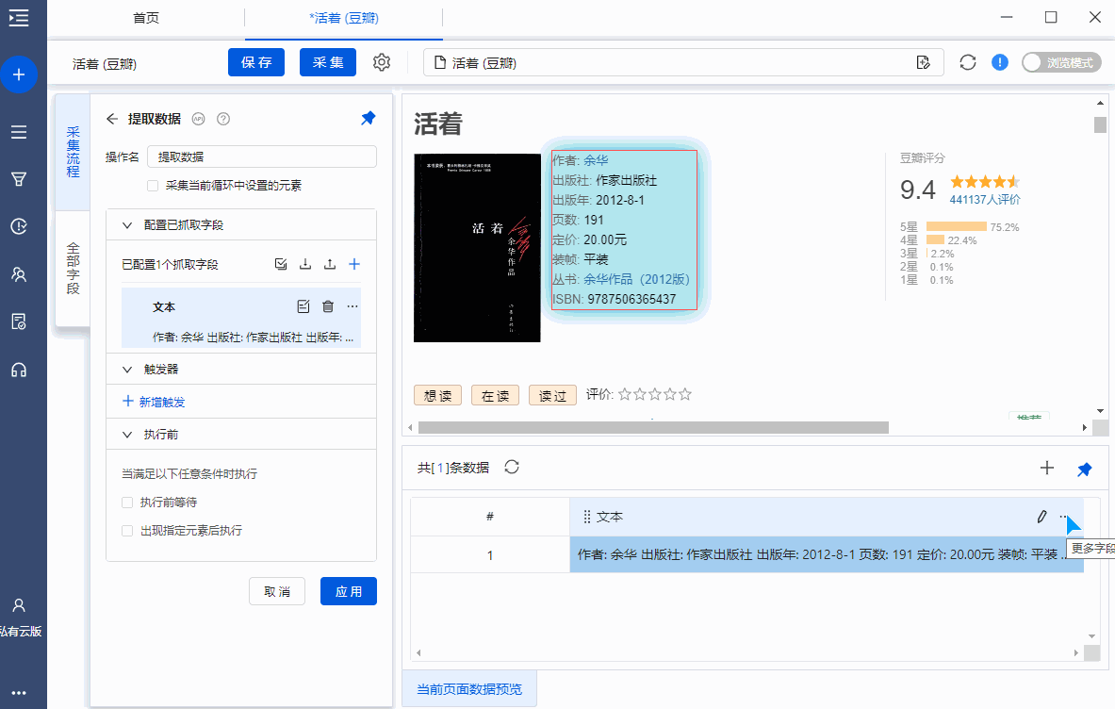The width and height of the screenshot is (1115, 709).
Task: Click the import fields download icon
Action: tap(305, 264)
